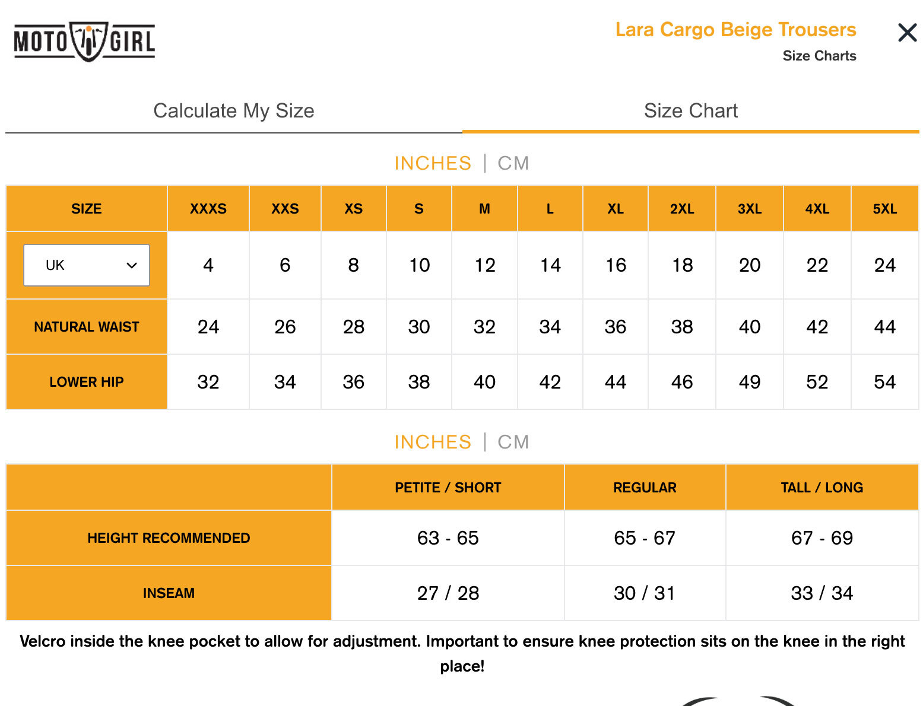Click the LOWER HIP row label

point(87,382)
